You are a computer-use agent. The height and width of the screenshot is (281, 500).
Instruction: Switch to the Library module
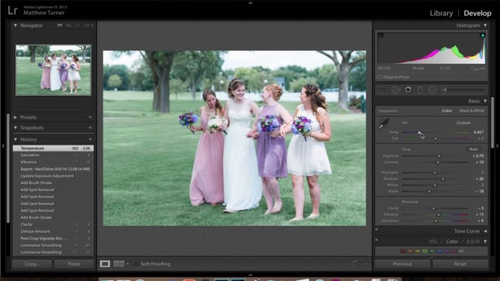coord(441,13)
